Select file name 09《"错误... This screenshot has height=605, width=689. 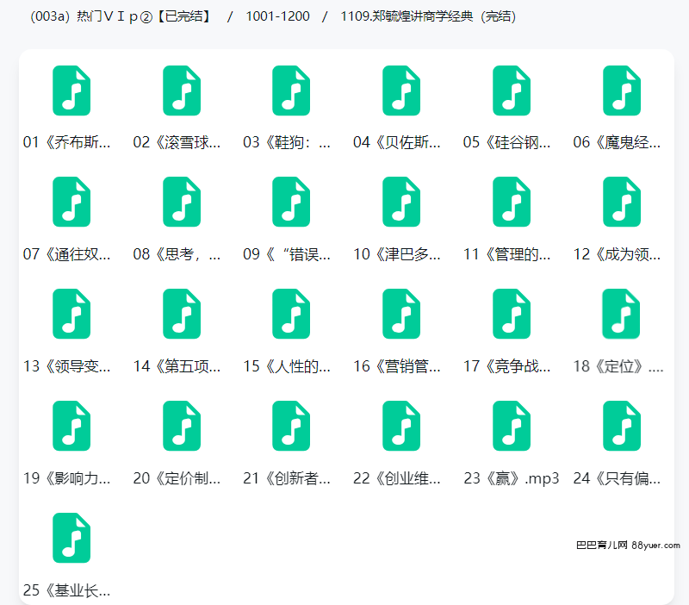(287, 254)
